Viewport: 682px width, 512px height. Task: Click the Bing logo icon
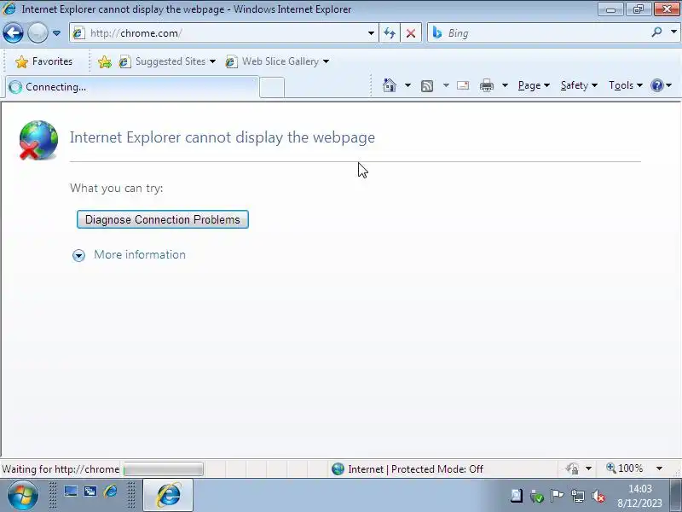[x=437, y=32]
